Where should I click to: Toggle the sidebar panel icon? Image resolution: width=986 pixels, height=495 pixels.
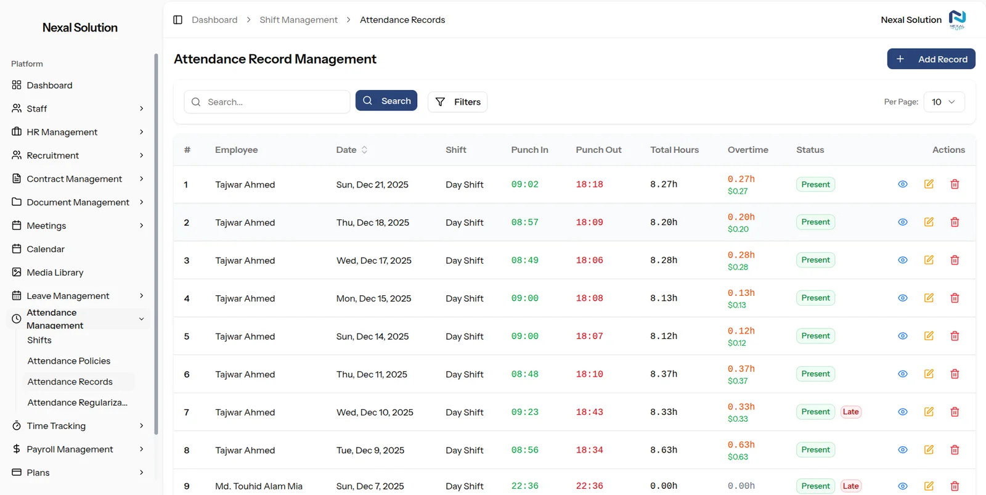[177, 20]
